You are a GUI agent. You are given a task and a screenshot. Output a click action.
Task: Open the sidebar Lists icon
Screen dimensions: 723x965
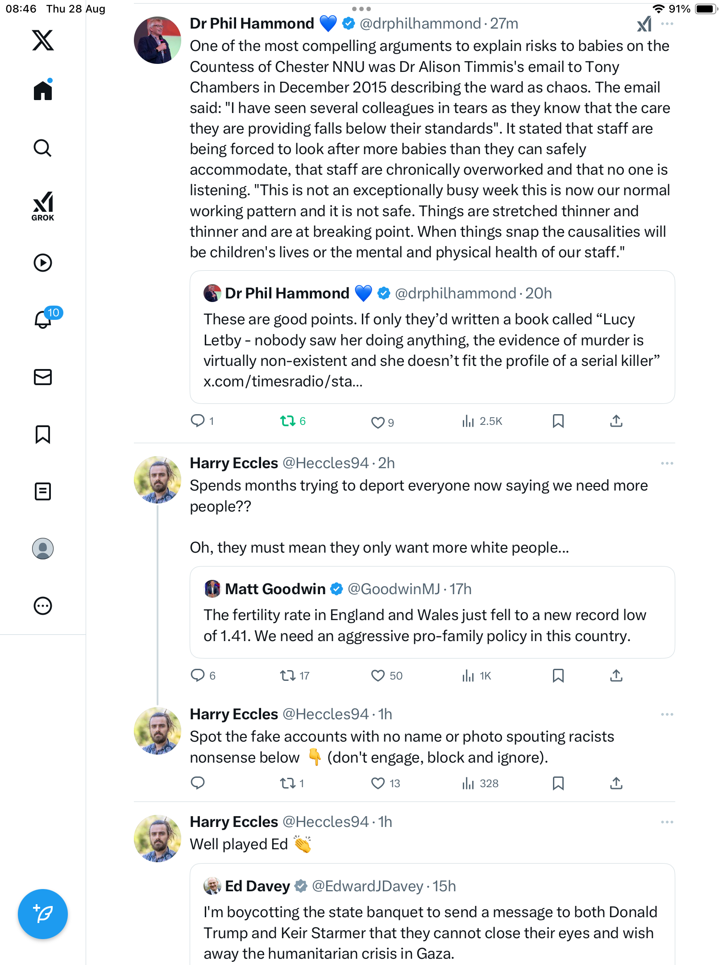(43, 491)
